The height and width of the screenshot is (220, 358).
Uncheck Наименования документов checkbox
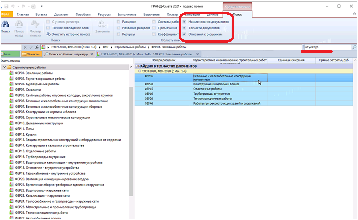[x=185, y=22]
